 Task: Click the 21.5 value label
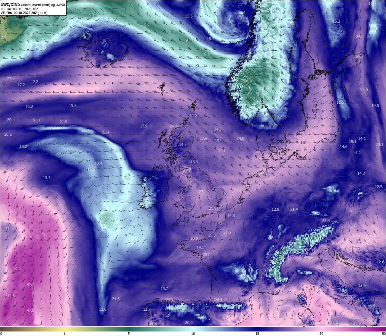coord(63,122)
